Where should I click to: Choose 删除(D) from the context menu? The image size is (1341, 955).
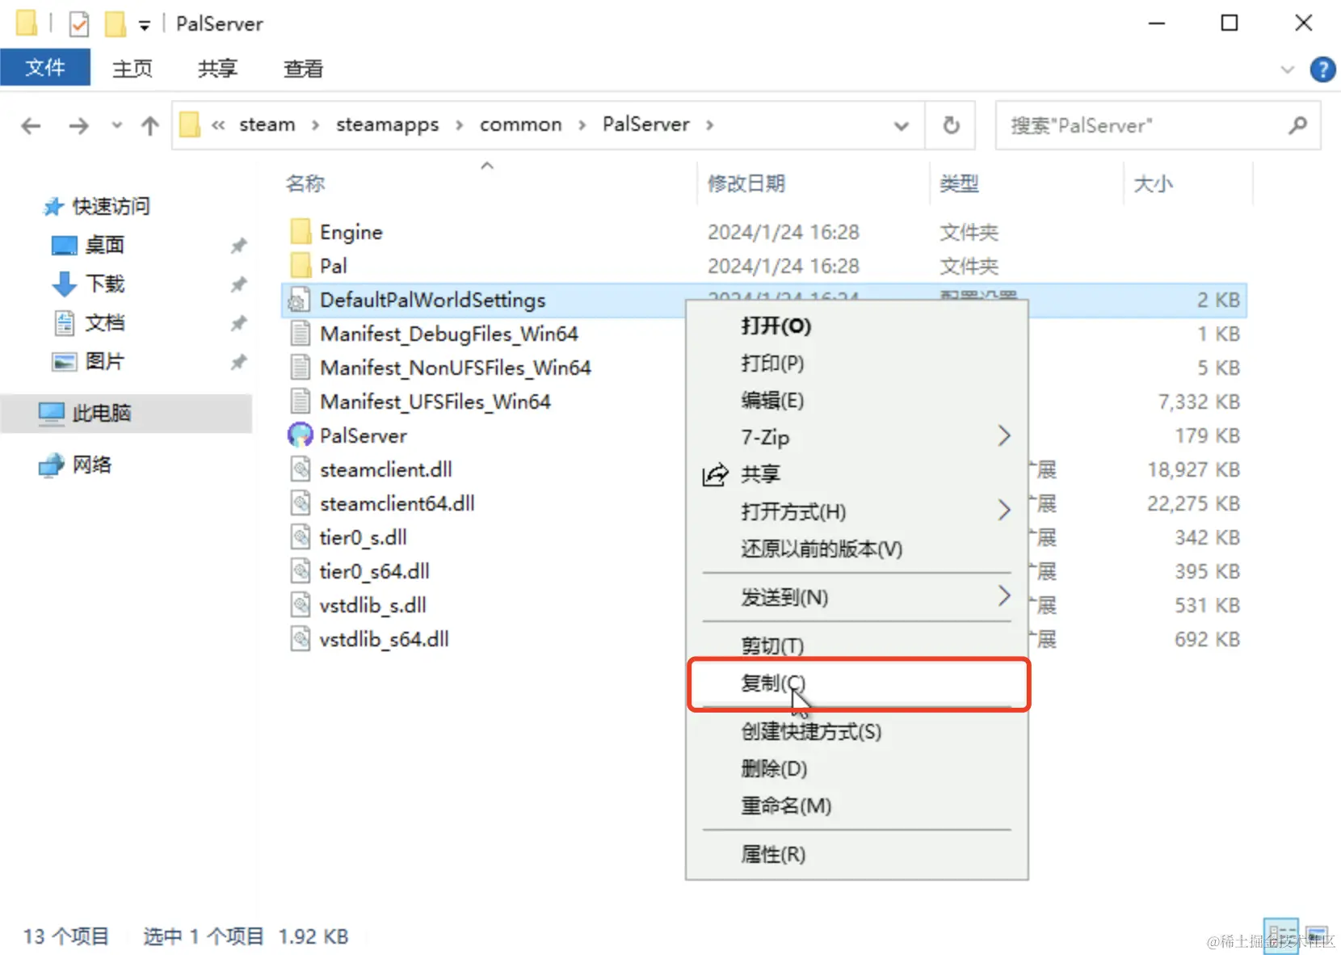(x=857, y=768)
